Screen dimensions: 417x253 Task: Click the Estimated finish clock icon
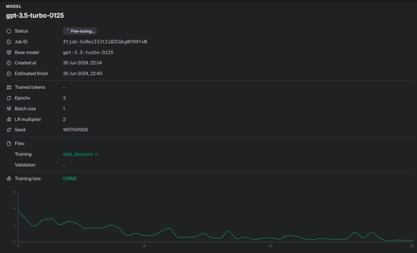[9, 73]
